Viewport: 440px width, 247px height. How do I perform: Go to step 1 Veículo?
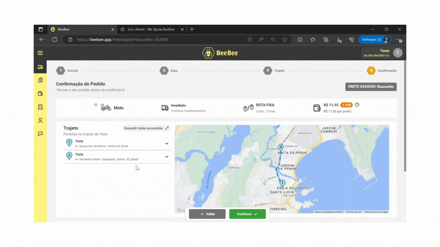coord(67,71)
